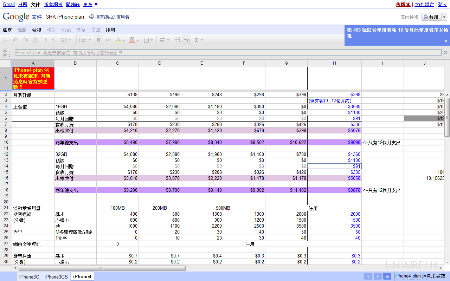Open the borders dropdown
The height and width of the screenshot is (281, 450).
(x=148, y=40)
